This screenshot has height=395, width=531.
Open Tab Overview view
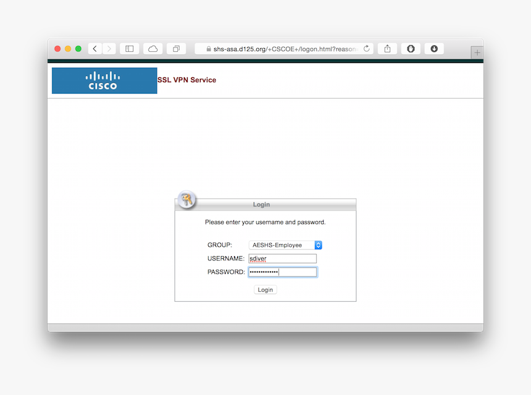[176, 48]
